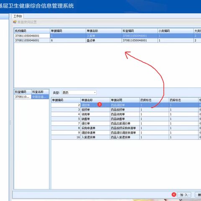Image resolution: width=201 pixels, height=201 pixels.
Task: Sort by 机构编码 column header
Action: (32, 31)
